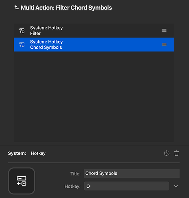The image size is (189, 198).
Task: Grab the reorder handle on the Chord Symbols row
Action: [164, 44]
